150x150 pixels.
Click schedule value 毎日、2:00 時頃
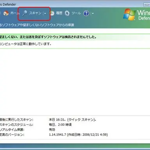pyautogui.click(x=60, y=125)
